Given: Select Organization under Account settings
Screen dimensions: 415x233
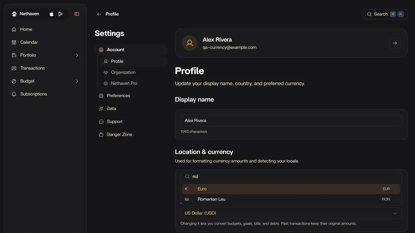Looking at the screenshot, I should [x=133, y=72].
